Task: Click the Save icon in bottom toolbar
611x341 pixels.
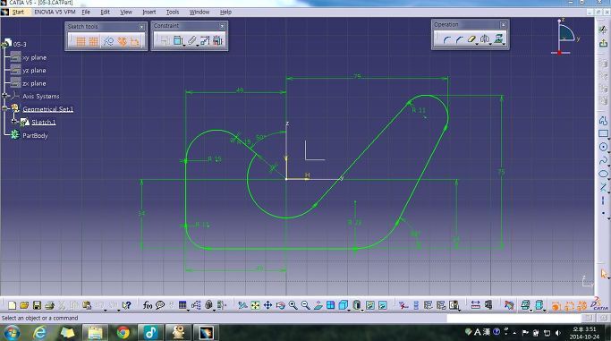Action: point(37,305)
